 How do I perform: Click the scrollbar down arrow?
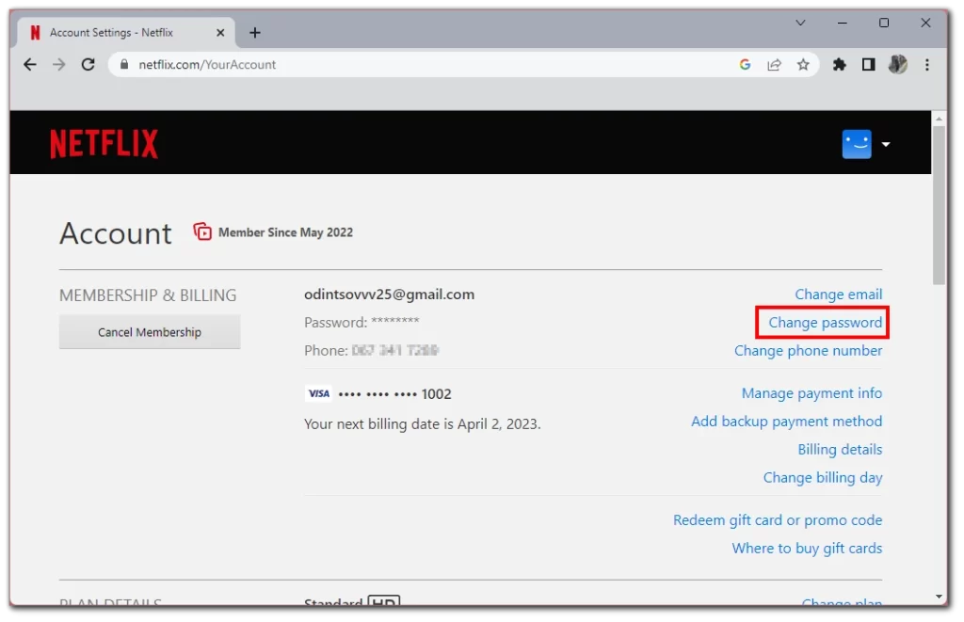pos(939,597)
